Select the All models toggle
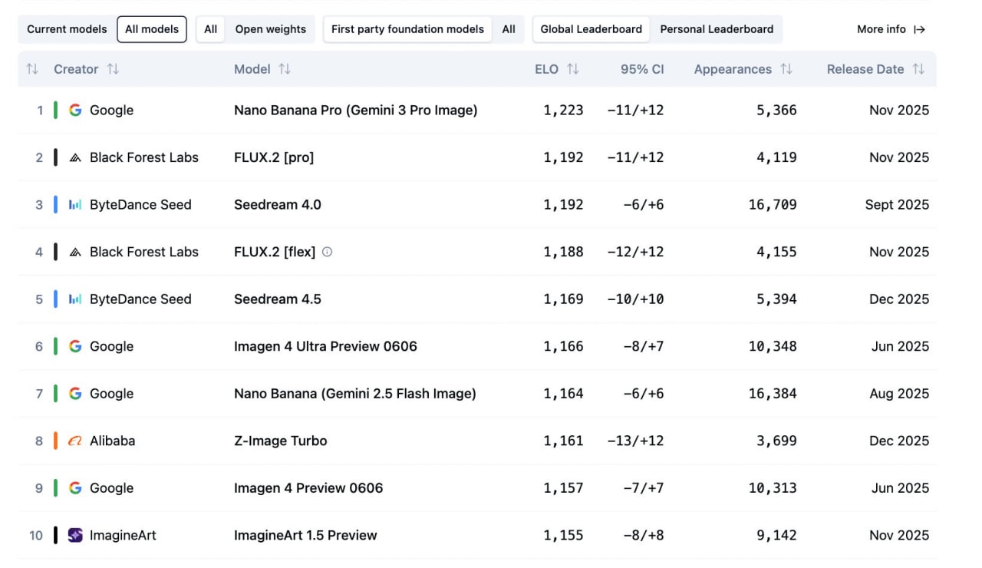This screenshot has height=568, width=982. point(152,29)
